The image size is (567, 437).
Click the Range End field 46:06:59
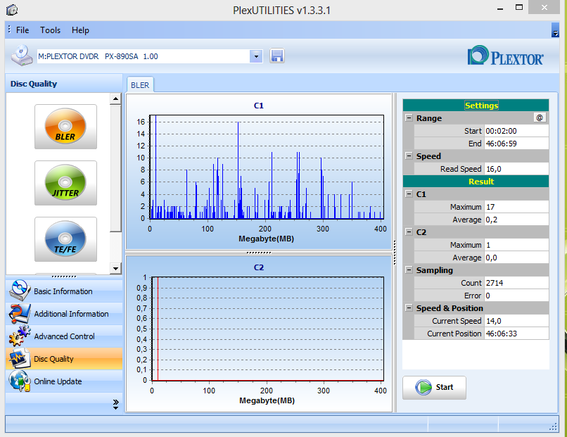tap(516, 144)
